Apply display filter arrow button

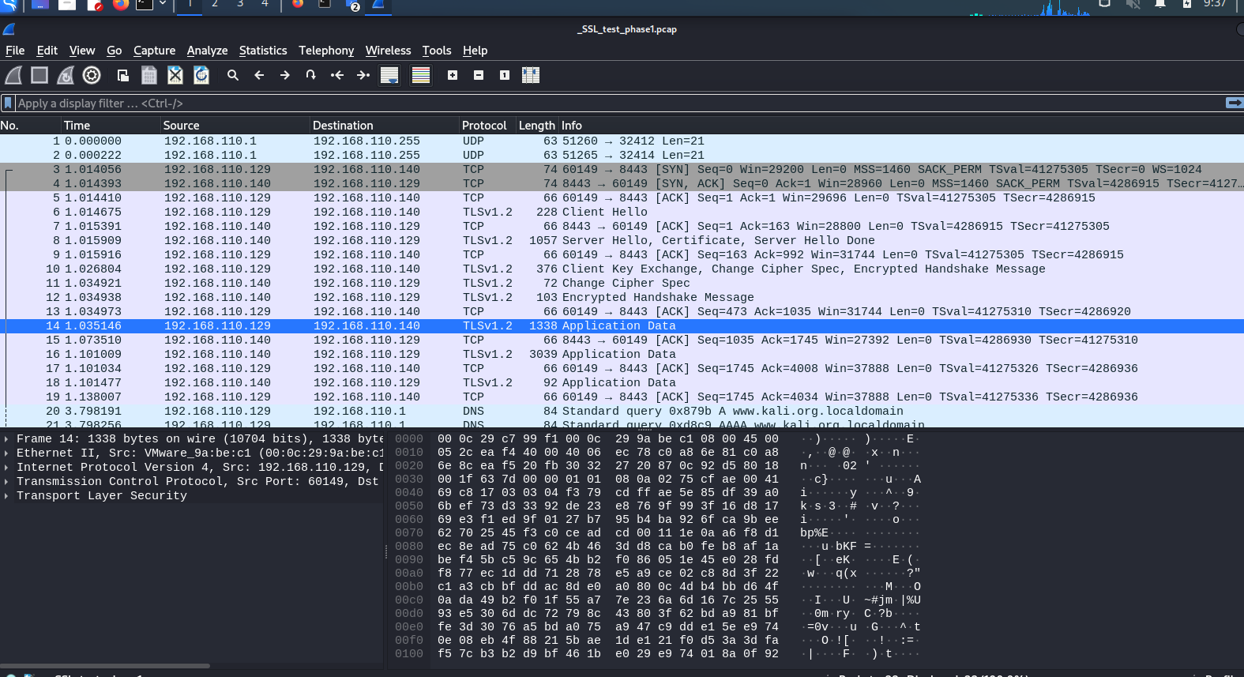1234,103
